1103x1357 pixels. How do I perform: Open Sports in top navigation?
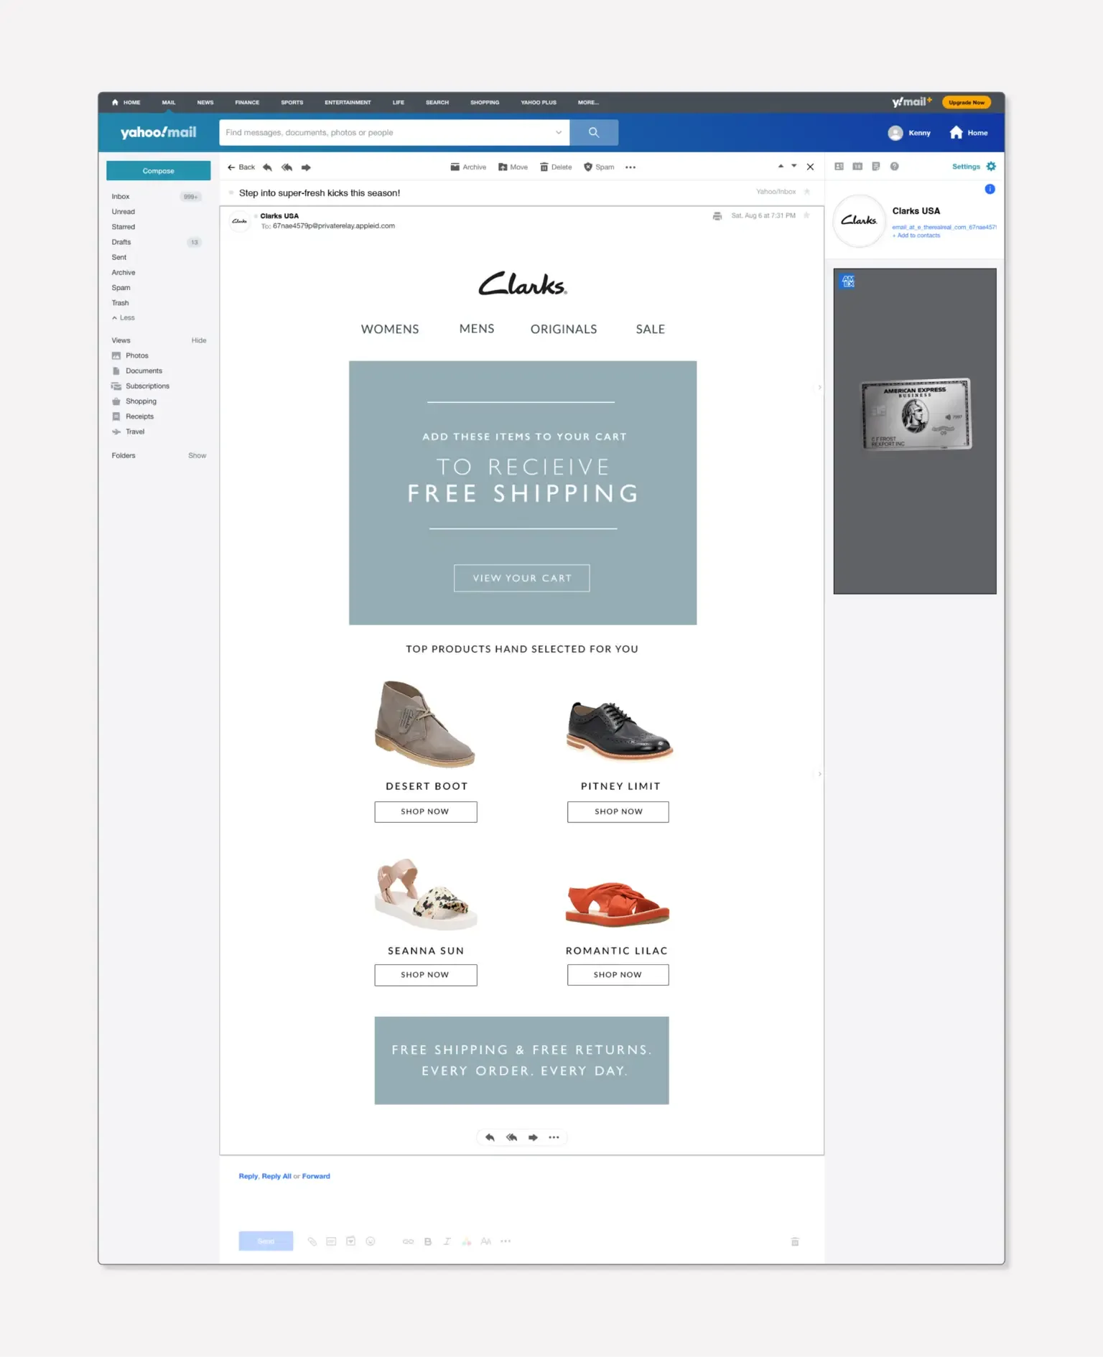[292, 103]
